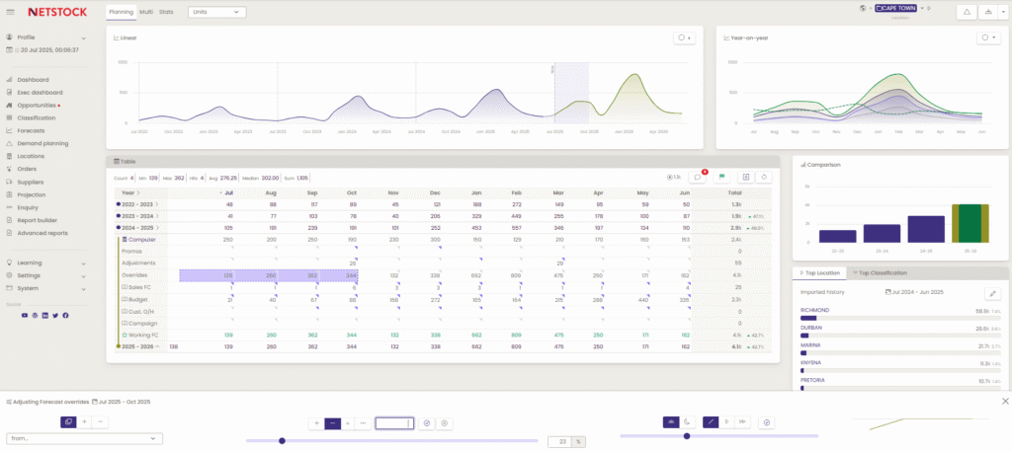Click the cancel X icon beside the value input
This screenshot has height=452, width=1012.
445,422
